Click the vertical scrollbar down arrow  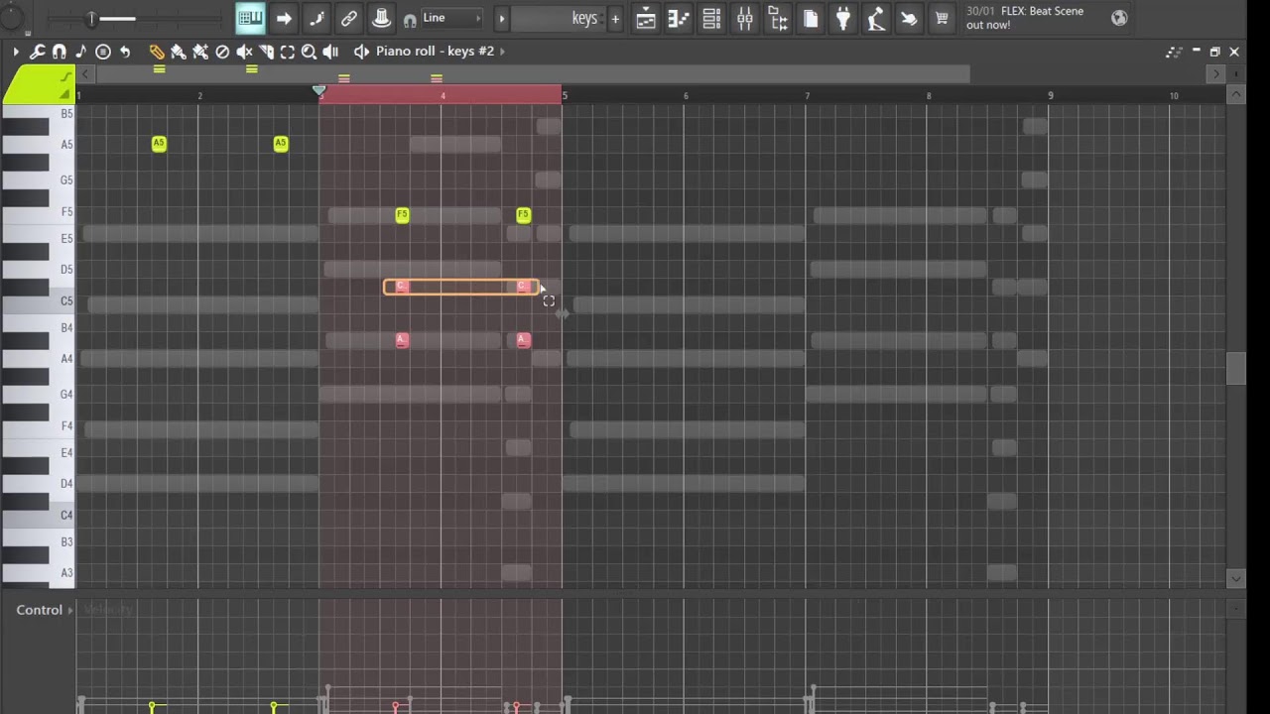[1235, 577]
